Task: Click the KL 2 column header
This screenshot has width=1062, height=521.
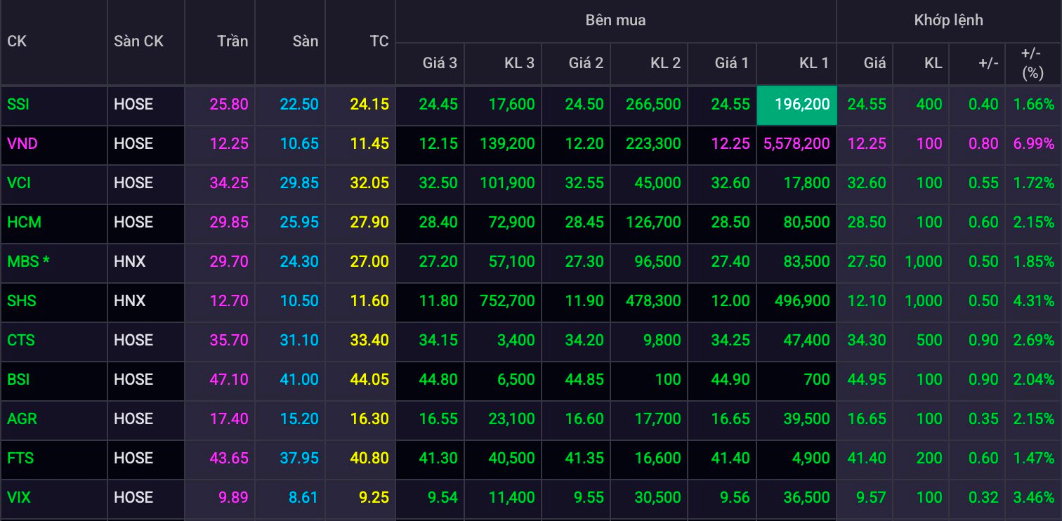Action: (x=665, y=63)
